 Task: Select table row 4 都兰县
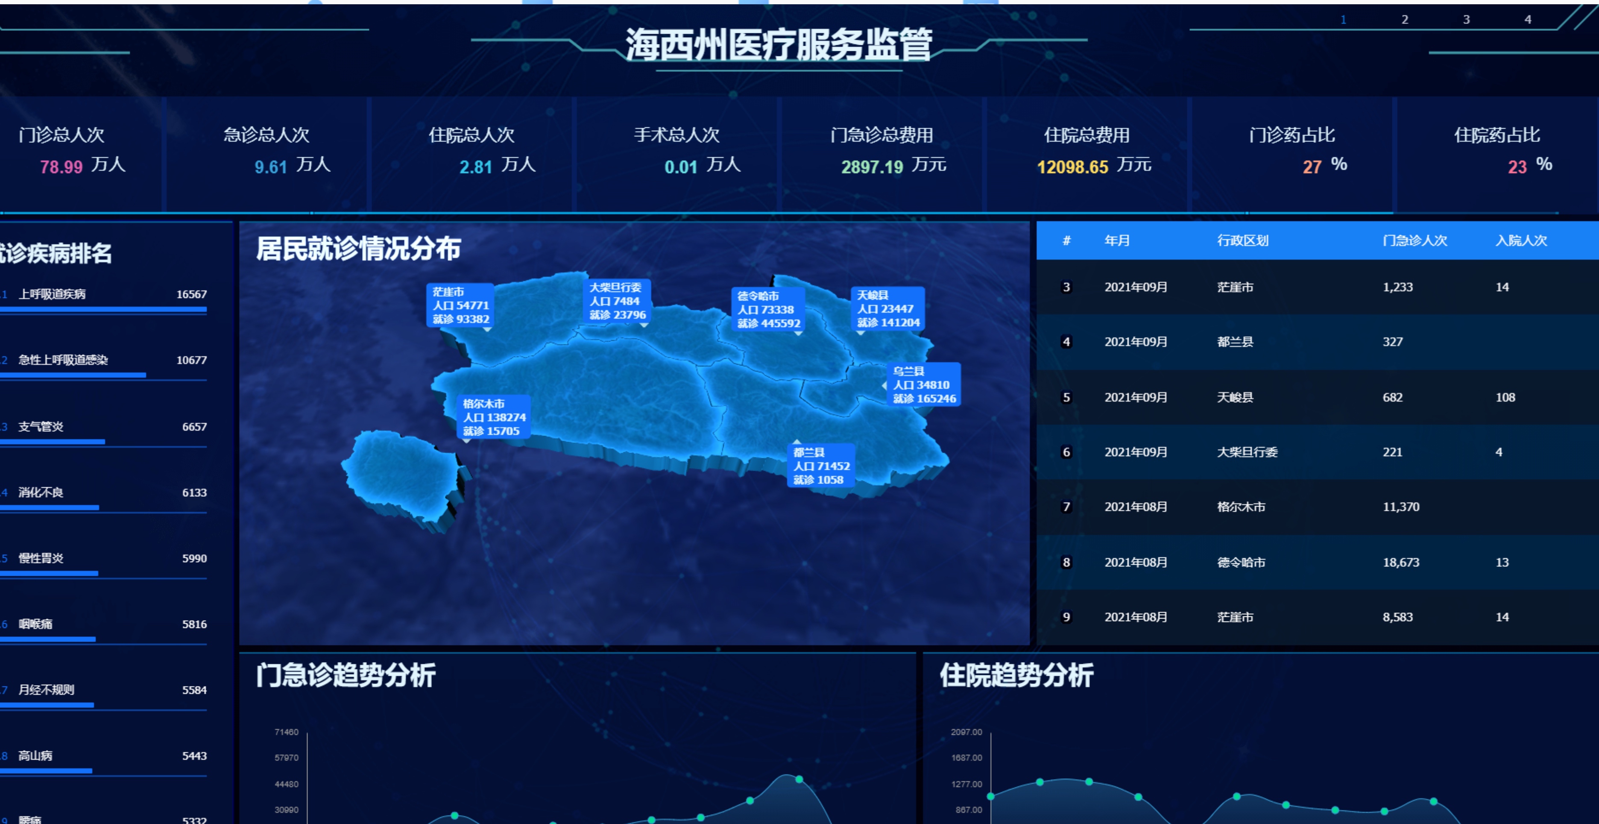(x=1317, y=342)
